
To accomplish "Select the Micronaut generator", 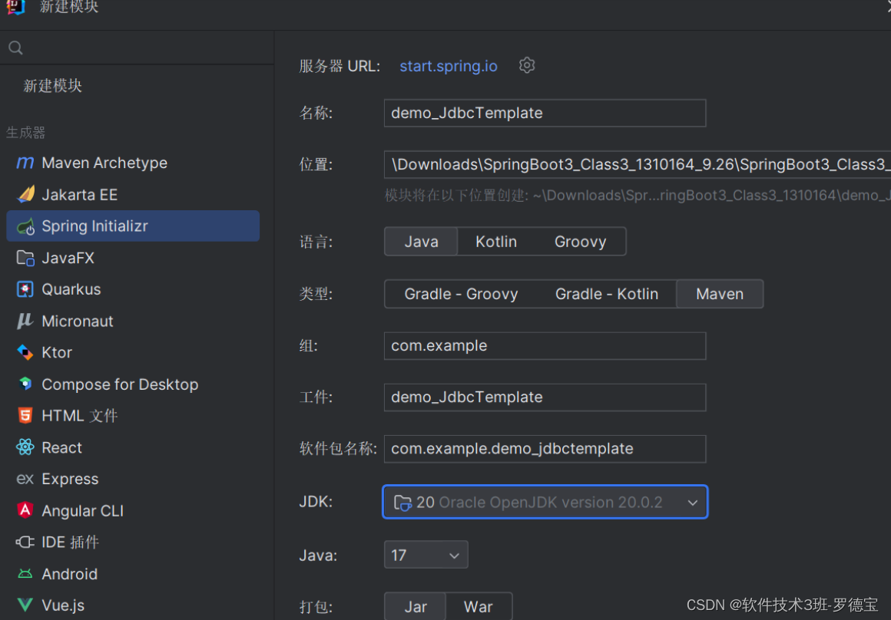I will (77, 321).
